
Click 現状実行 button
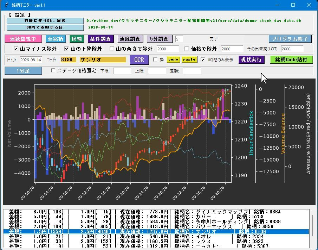(x=251, y=60)
